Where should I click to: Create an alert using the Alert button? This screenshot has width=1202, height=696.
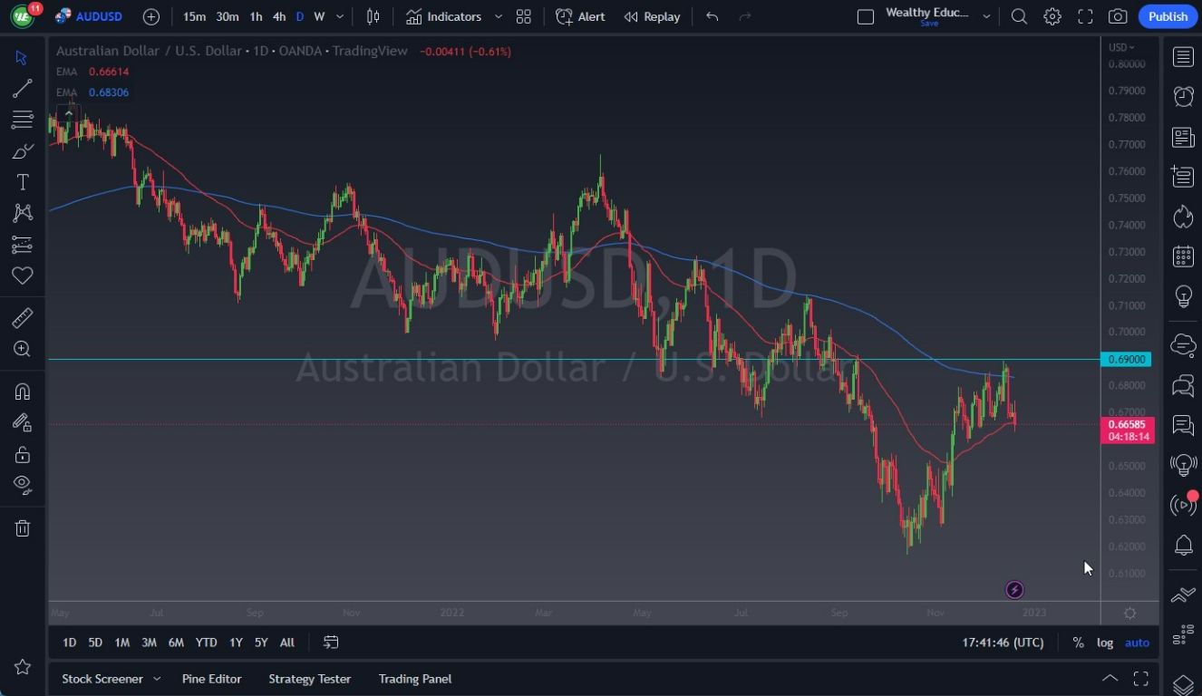pos(580,16)
